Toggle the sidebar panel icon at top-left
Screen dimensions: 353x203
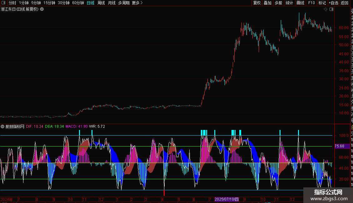3,3
